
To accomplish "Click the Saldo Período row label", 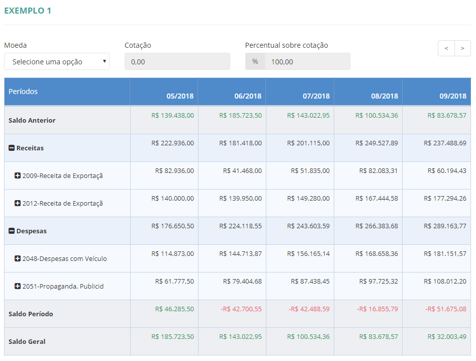I will [x=31, y=314].
